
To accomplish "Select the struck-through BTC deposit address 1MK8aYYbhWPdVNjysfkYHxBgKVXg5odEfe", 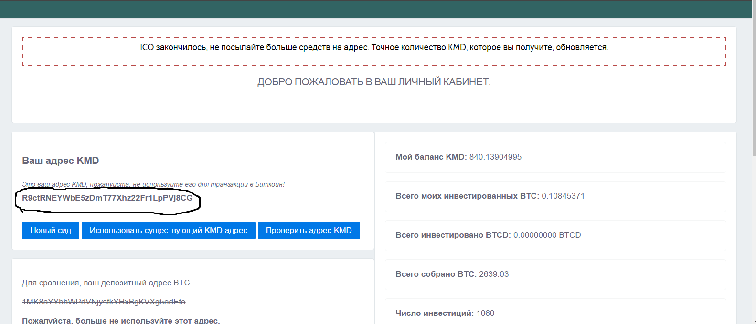I will click(104, 302).
